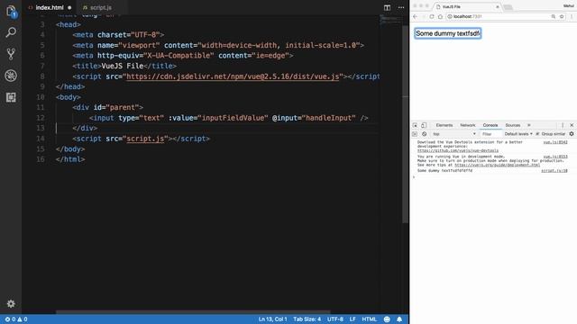Open a new Chrome tab
577x324 pixels.
tap(508, 7)
